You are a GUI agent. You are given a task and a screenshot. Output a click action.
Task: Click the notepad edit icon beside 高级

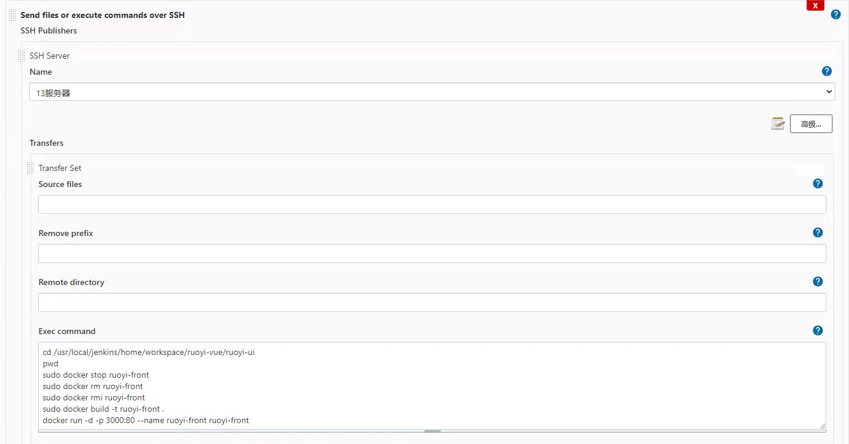point(778,124)
